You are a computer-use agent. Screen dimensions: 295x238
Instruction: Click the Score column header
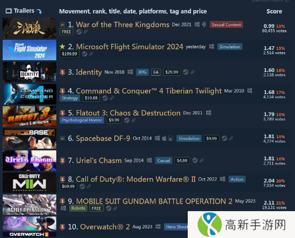[274, 11]
